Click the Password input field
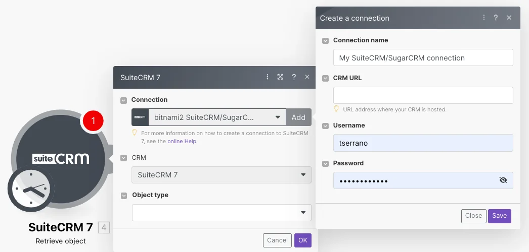This screenshot has height=252, width=529. [x=423, y=180]
